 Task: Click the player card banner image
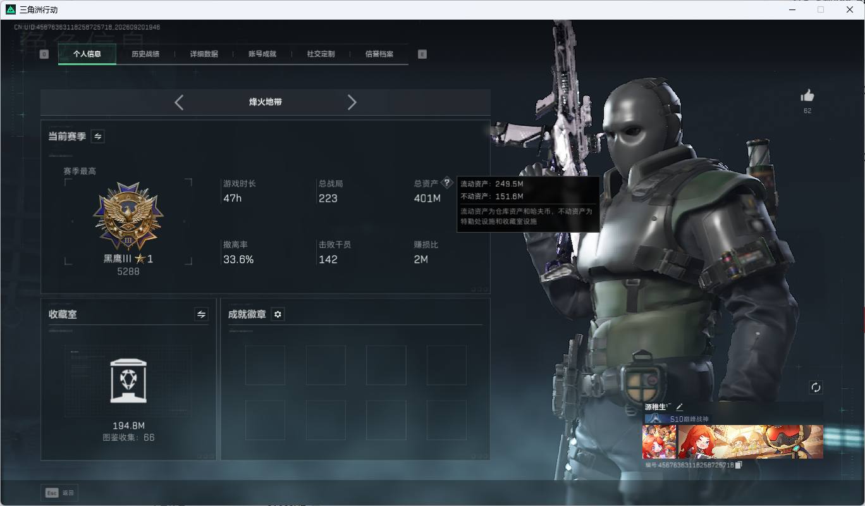click(x=751, y=441)
